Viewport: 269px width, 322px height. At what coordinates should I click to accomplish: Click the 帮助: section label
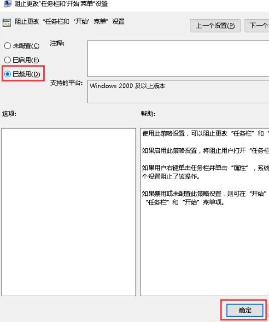[148, 114]
